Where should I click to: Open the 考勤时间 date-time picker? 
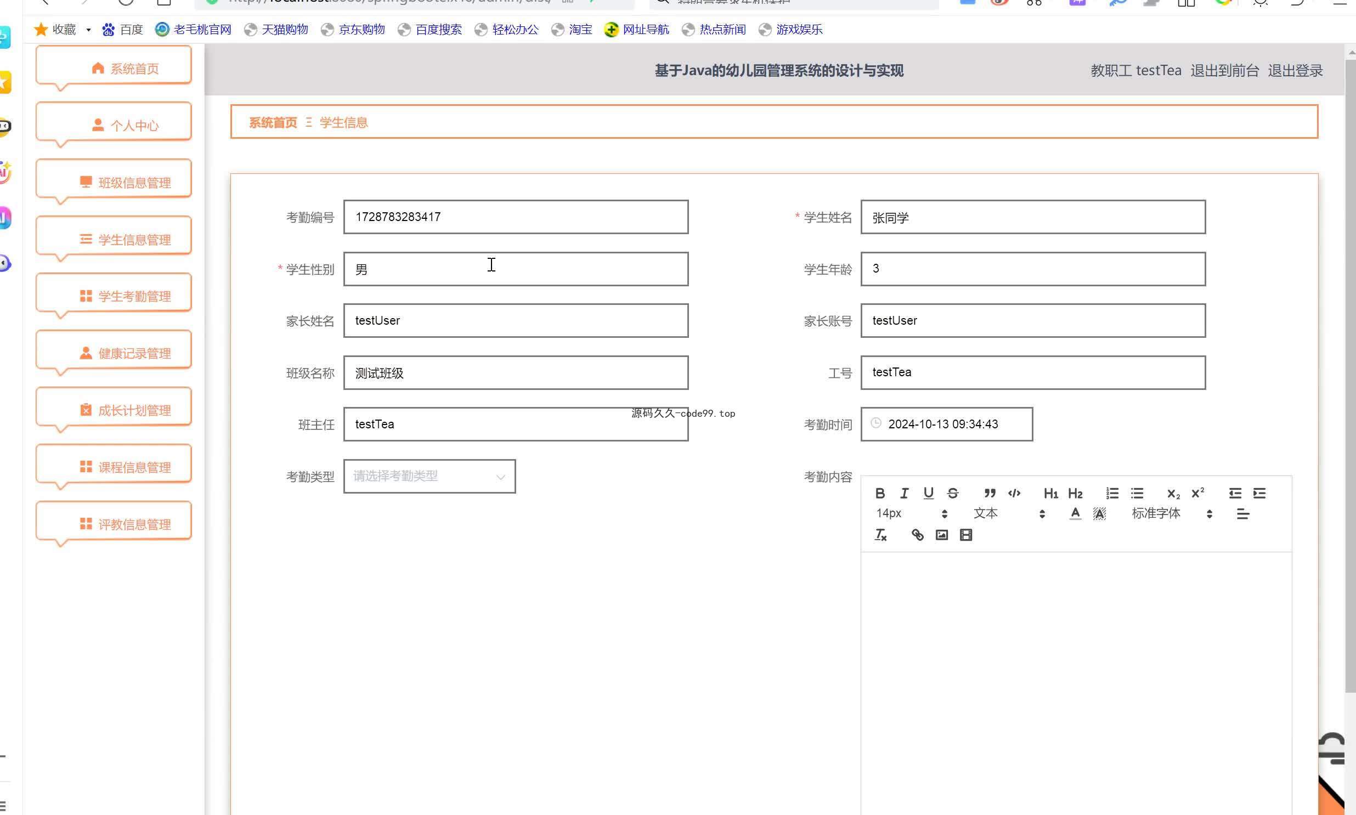947,424
